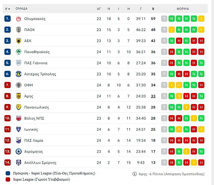Click ΟΦΗ's gray upcoming match badge
The height and width of the screenshot is (185, 214).
coord(164,85)
